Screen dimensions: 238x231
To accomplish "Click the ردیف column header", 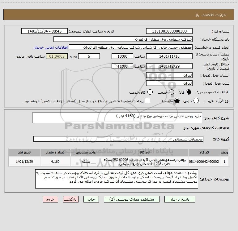I will 224,153.
